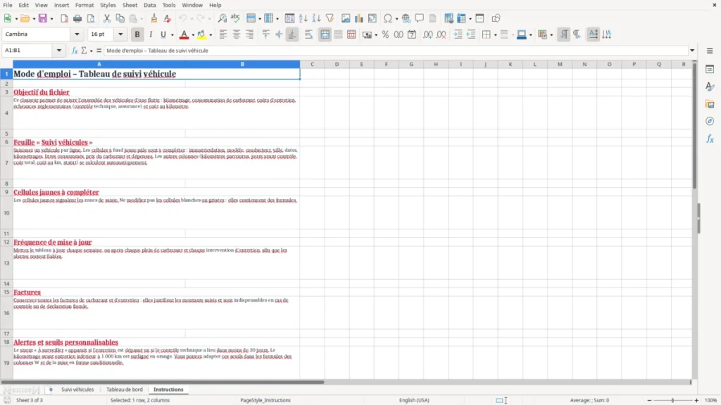Open sidebar Gallery panel icon
Viewport: 721px width, 405px height.
coord(710,104)
